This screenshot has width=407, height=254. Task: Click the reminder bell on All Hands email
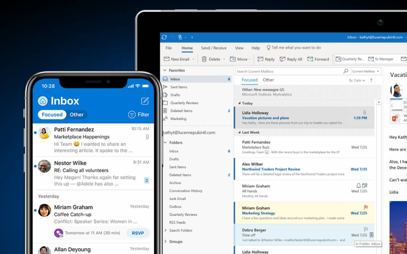coord(358,185)
